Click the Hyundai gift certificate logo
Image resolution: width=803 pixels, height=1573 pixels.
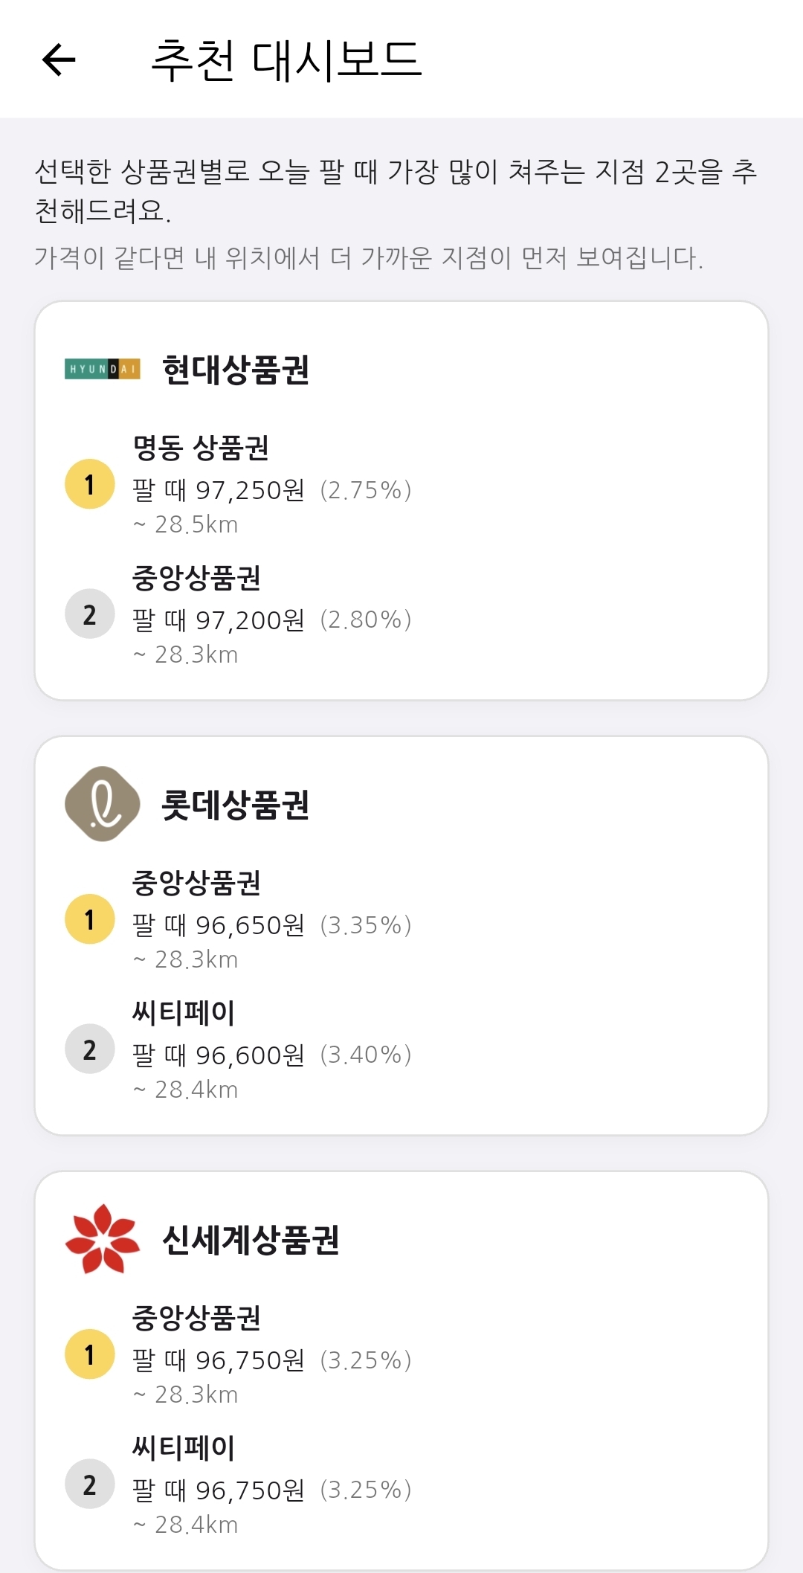[x=103, y=369]
